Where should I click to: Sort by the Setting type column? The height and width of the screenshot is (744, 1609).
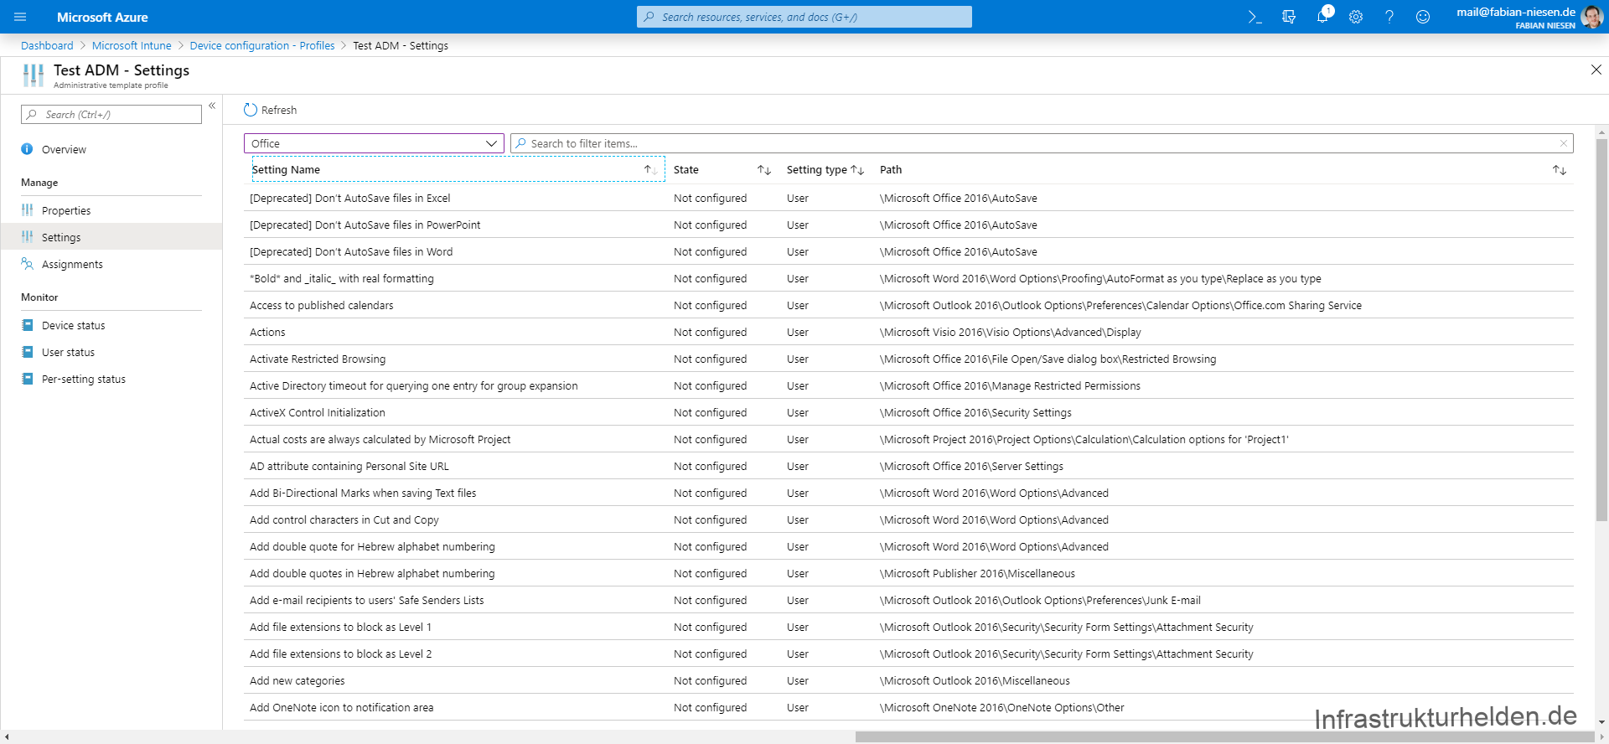(857, 170)
